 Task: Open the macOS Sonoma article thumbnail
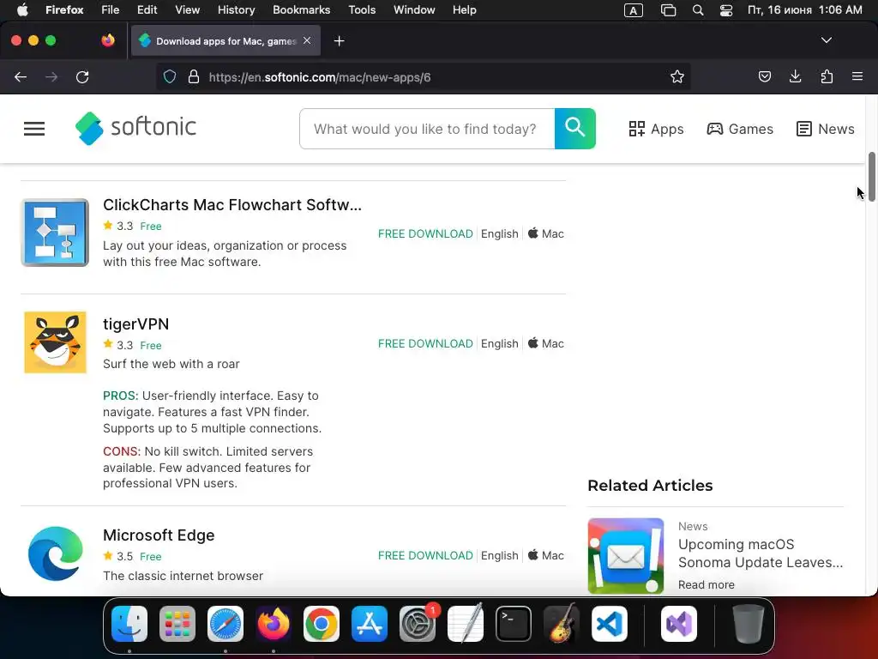coord(626,556)
